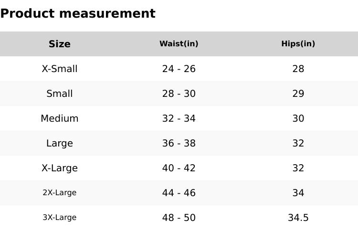
Task: Click waist range 40 - 42
Action: coord(179,168)
